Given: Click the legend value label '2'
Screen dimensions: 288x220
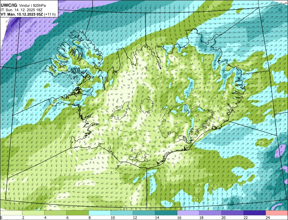Looking at the screenshot, I should click(x=23, y=218).
